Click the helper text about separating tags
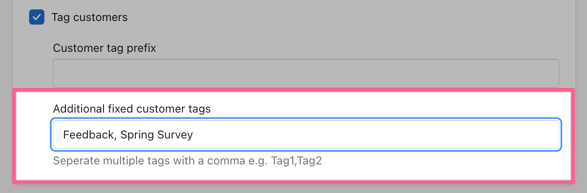 point(187,161)
